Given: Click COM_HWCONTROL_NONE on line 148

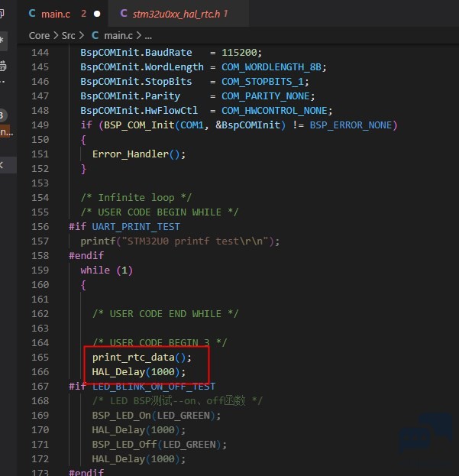Looking at the screenshot, I should tap(274, 111).
